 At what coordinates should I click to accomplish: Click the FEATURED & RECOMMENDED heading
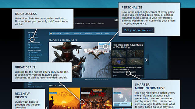(63, 40)
